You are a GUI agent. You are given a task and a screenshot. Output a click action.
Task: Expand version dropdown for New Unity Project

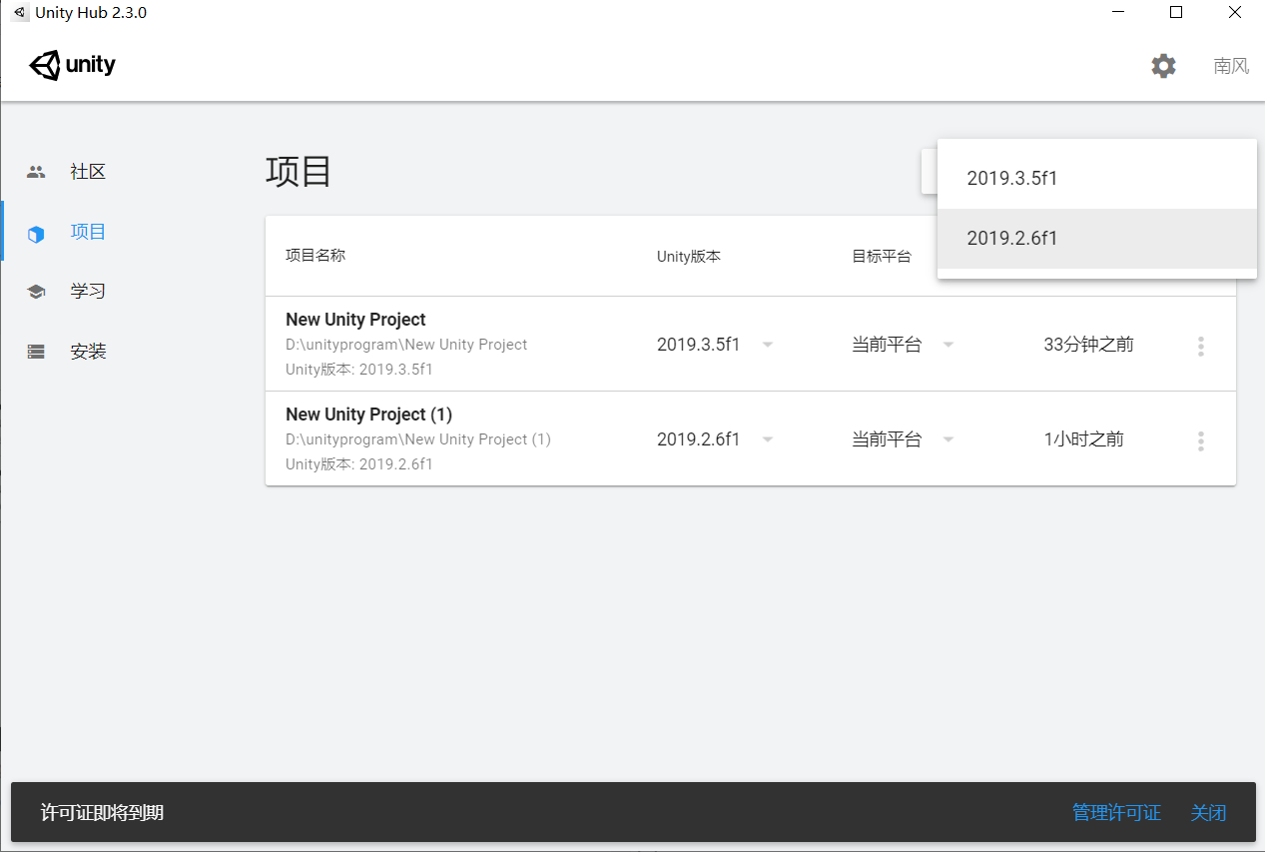pyautogui.click(x=767, y=344)
